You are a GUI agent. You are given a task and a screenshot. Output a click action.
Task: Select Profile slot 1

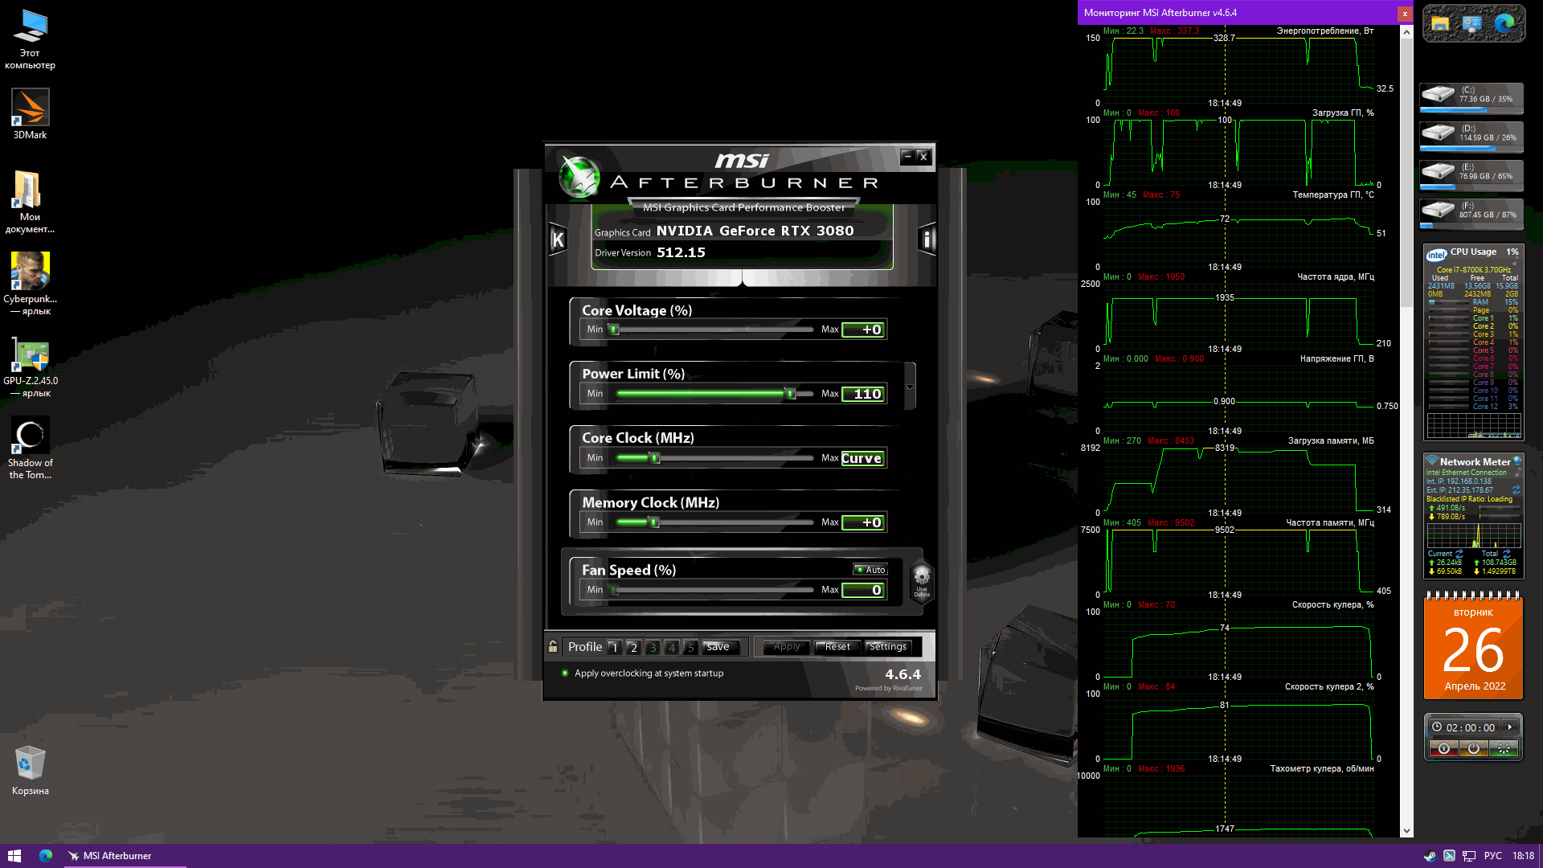pos(614,647)
